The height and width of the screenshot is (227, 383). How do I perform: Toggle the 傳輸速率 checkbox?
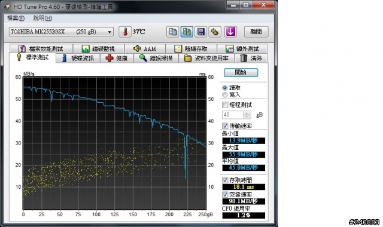225,126
